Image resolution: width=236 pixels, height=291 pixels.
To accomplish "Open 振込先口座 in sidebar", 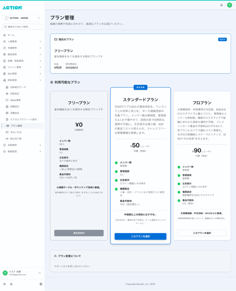I will (16, 139).
